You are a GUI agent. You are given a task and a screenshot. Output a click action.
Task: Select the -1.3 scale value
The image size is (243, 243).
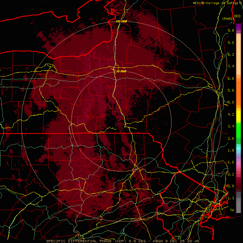point(230,198)
